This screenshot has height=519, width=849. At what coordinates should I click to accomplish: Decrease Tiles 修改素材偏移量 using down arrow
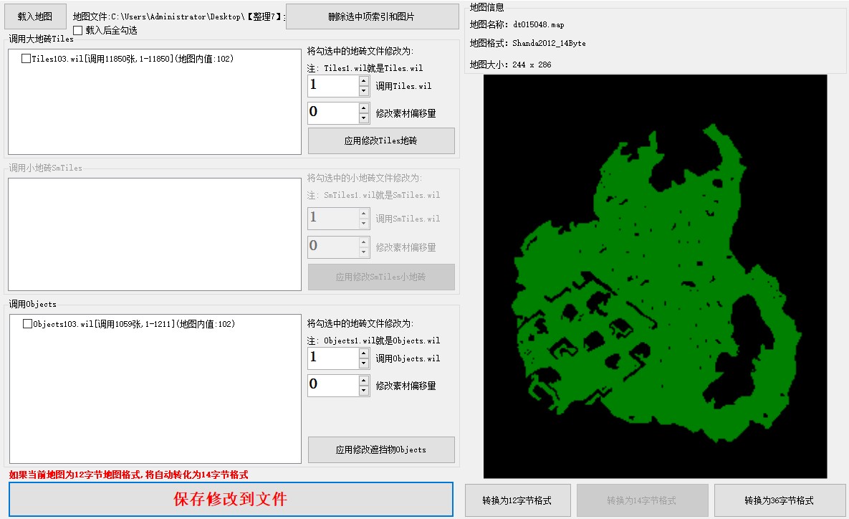pos(364,118)
